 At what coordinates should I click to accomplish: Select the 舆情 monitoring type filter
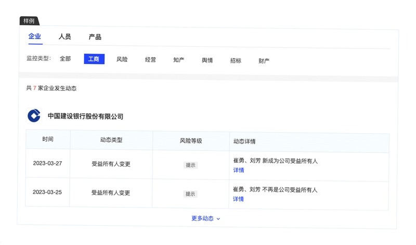click(207, 60)
